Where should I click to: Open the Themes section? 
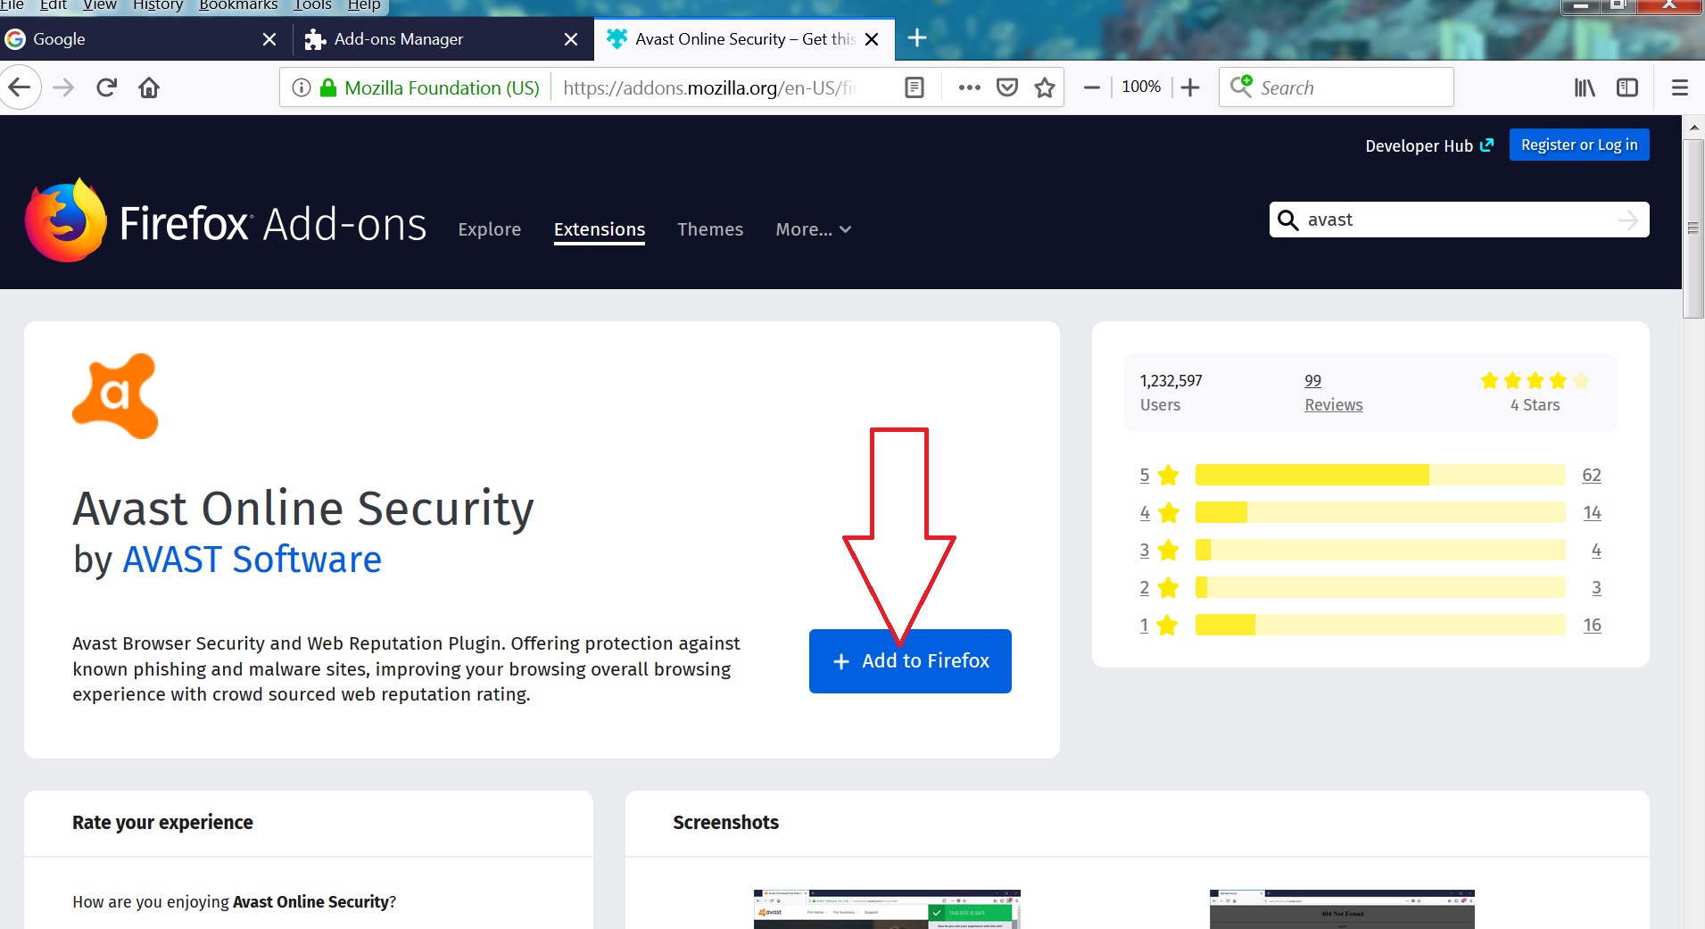[x=710, y=229]
